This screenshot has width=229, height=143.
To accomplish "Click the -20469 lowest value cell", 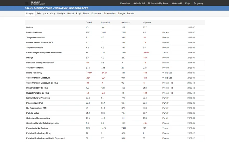I will coord(146,53).
